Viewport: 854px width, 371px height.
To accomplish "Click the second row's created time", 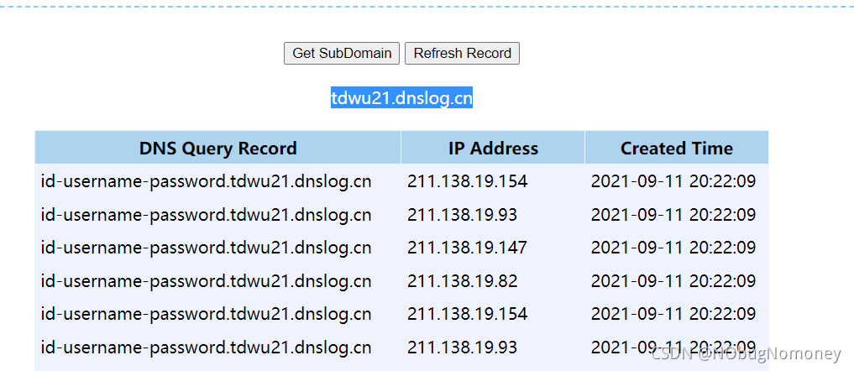I will point(673,215).
